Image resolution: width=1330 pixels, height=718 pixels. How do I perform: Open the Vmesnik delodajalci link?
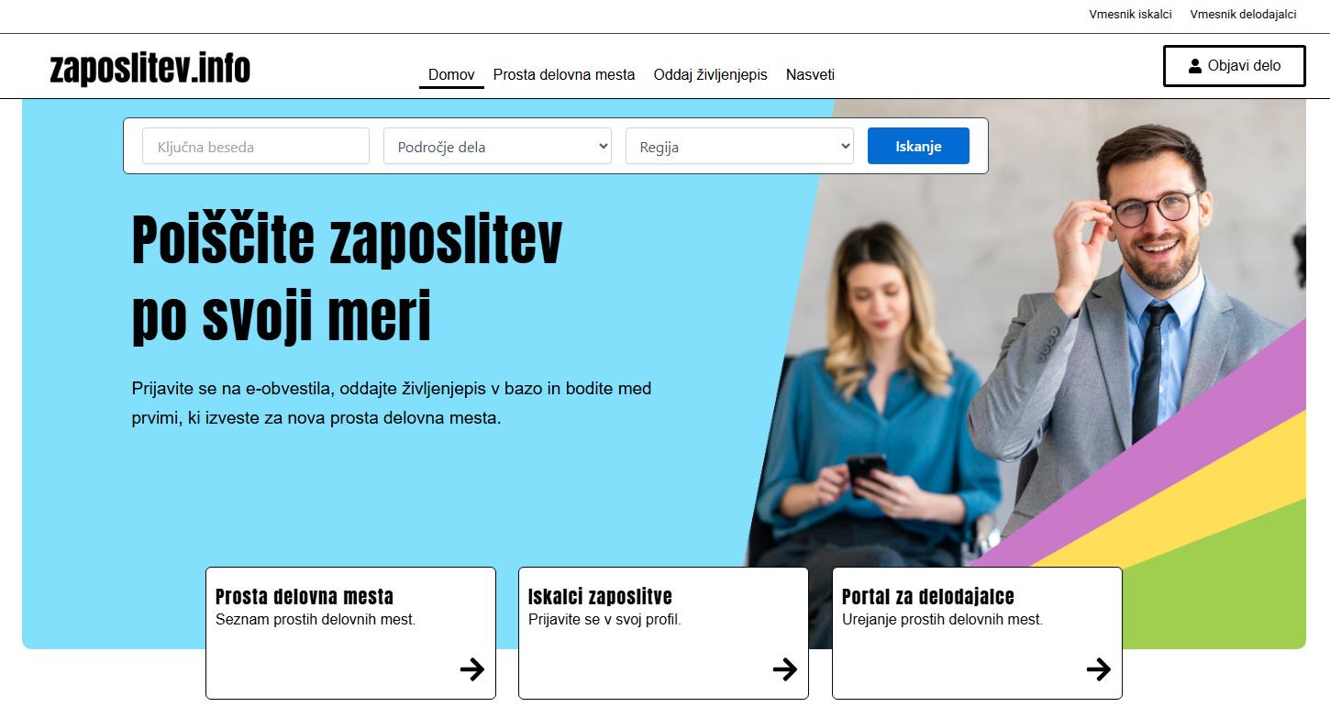coord(1244,15)
